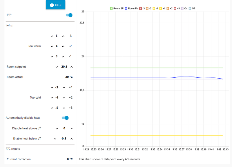
Task: Increase Enable heat below dT value
Action: [x=71, y=139]
